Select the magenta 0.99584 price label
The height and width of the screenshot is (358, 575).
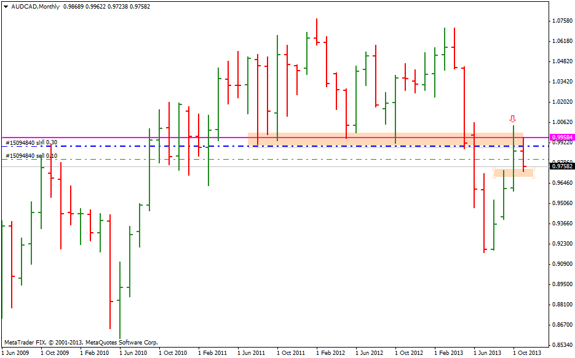tap(561, 138)
